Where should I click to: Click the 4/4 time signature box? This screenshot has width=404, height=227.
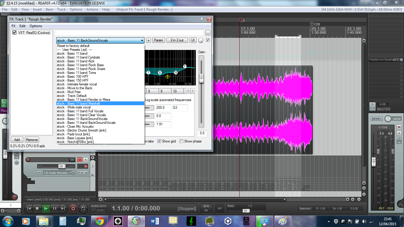pyautogui.click(x=219, y=208)
